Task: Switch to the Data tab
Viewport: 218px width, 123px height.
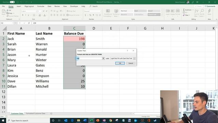Action: (49, 6)
